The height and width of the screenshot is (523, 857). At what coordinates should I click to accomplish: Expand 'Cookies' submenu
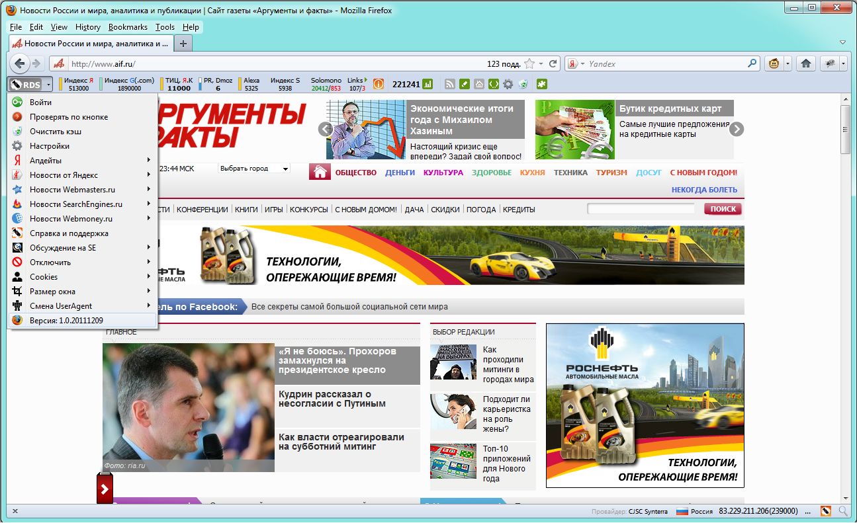pyautogui.click(x=83, y=277)
